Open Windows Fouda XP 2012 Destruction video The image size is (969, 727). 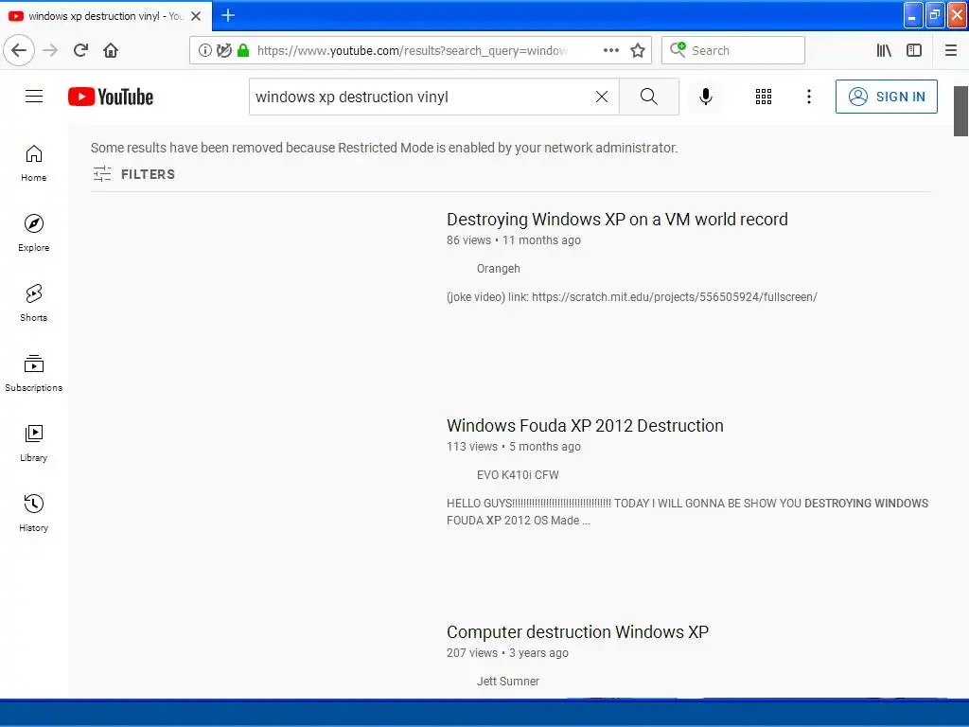585,426
